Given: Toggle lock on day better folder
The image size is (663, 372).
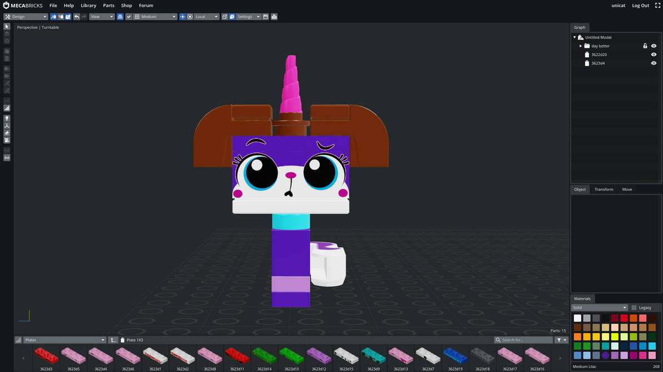Looking at the screenshot, I should tap(645, 46).
